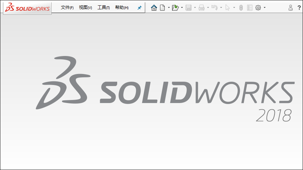
Task: Open an existing file via folder icon
Action: [175, 8]
